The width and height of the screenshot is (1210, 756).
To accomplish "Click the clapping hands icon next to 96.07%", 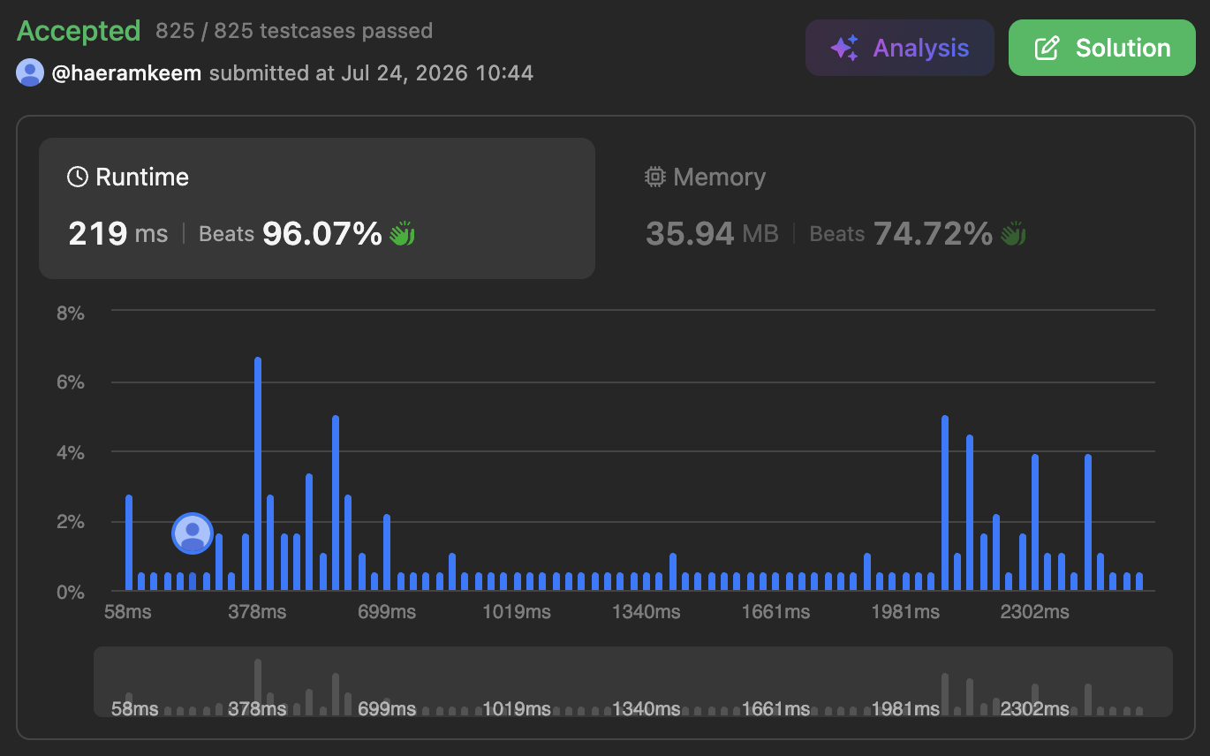I will coord(403,234).
